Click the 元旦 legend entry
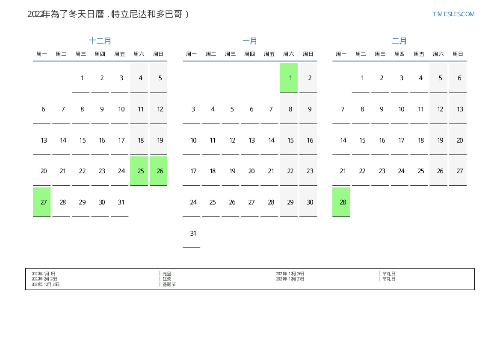Viewport: 500px width, 353px height. (167, 274)
